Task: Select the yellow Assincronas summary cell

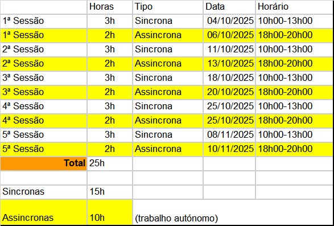Action: click(x=43, y=212)
